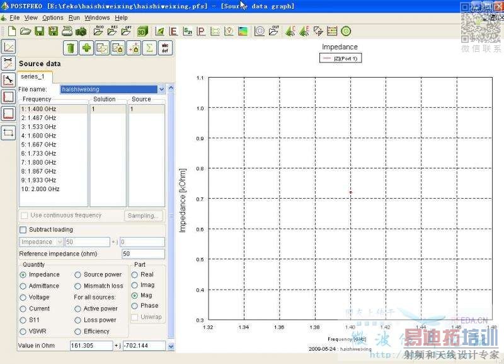504x364 pixels.
Task: Select the Mag part radio button
Action: point(135,295)
